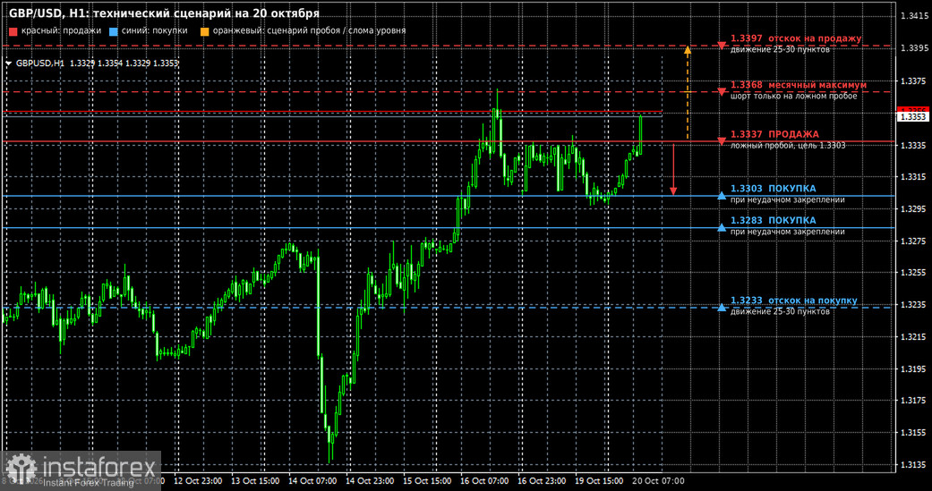Viewport: 932px width, 491px height.
Task: Click the blue buy legend square
Action: tap(114, 31)
